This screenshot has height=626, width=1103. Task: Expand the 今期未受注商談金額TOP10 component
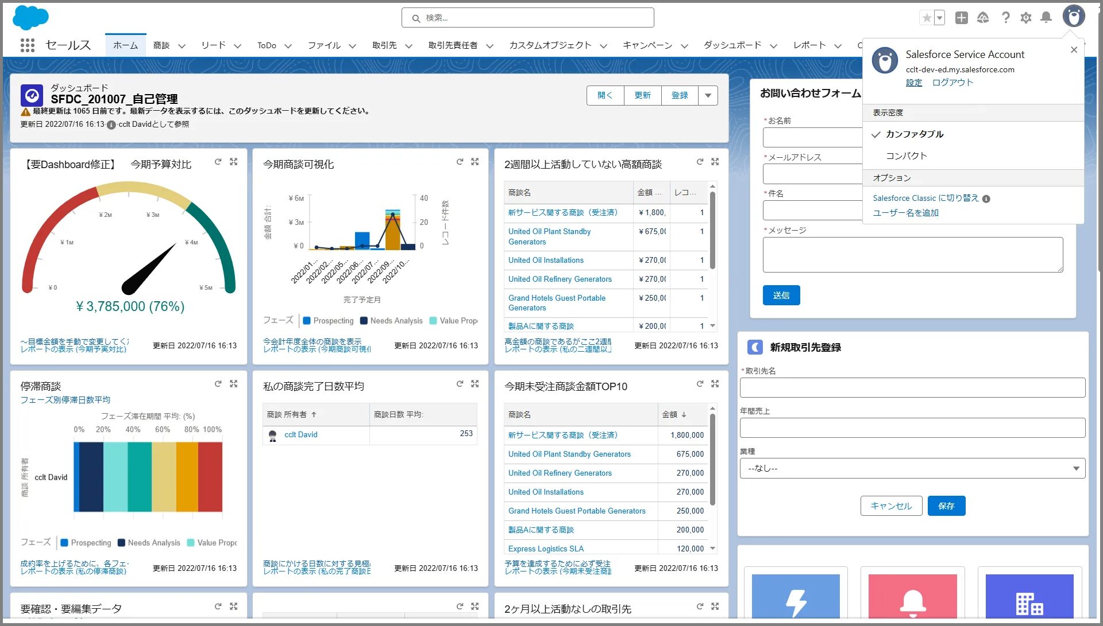(x=715, y=384)
